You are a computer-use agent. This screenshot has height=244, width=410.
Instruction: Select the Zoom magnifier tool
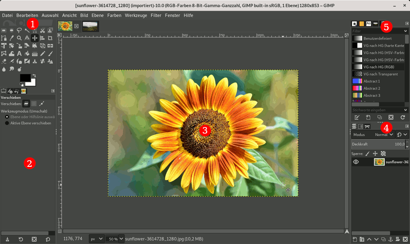19,38
